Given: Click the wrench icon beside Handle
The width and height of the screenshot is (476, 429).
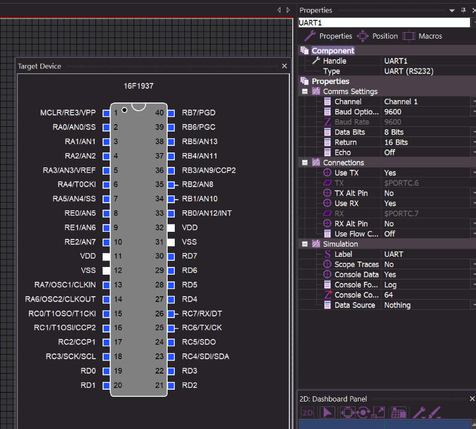Looking at the screenshot, I should 316,61.
